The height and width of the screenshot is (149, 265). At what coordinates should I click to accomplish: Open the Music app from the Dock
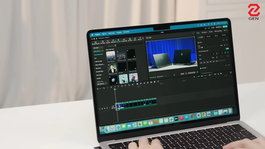pos(181,118)
